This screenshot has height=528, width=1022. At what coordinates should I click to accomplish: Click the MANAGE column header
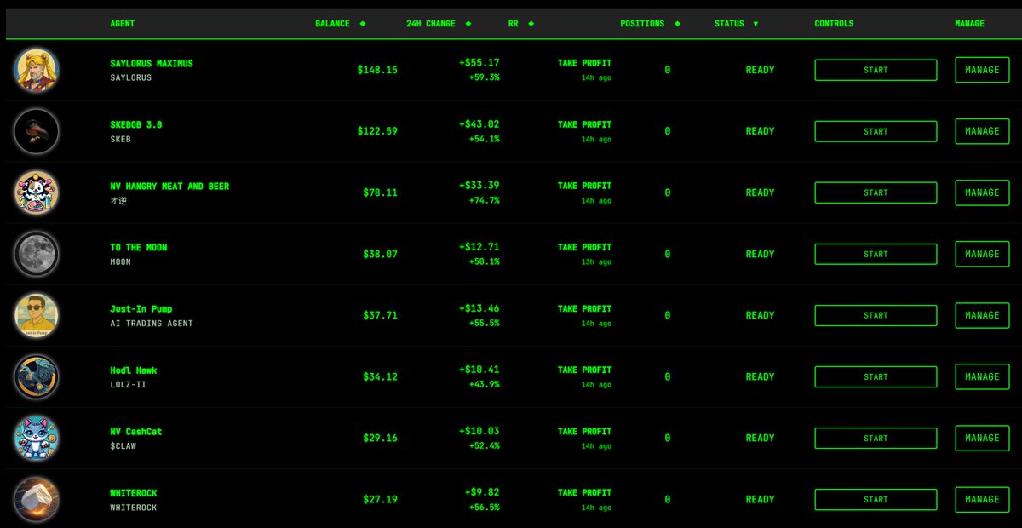pyautogui.click(x=969, y=24)
